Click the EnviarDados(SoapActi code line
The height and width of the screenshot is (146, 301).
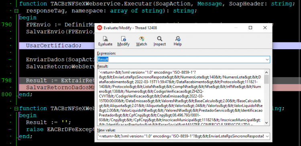tap(61, 60)
